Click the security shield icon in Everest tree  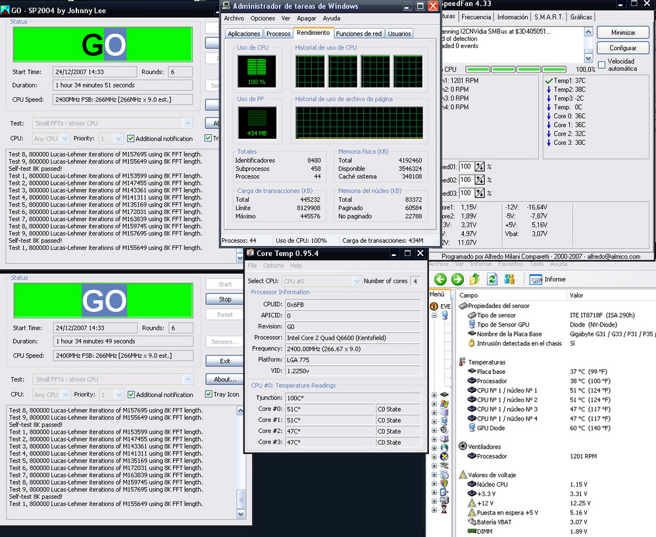pos(444,483)
